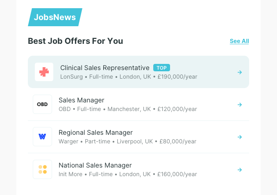Open the Regional Sales Manager listing title

[x=95, y=132]
